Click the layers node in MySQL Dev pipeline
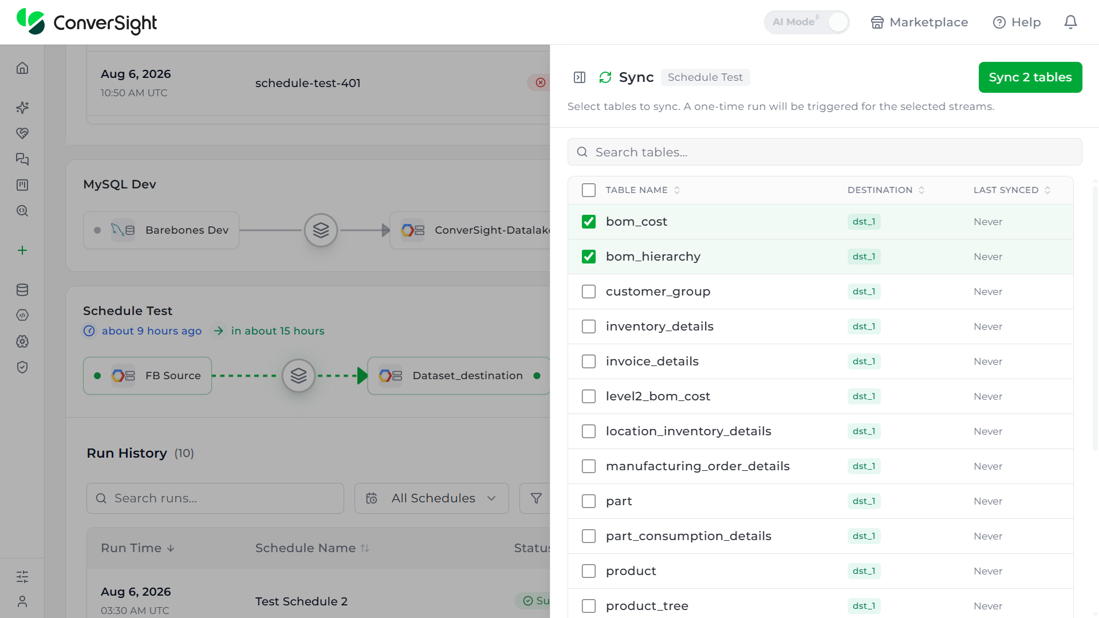 [321, 230]
